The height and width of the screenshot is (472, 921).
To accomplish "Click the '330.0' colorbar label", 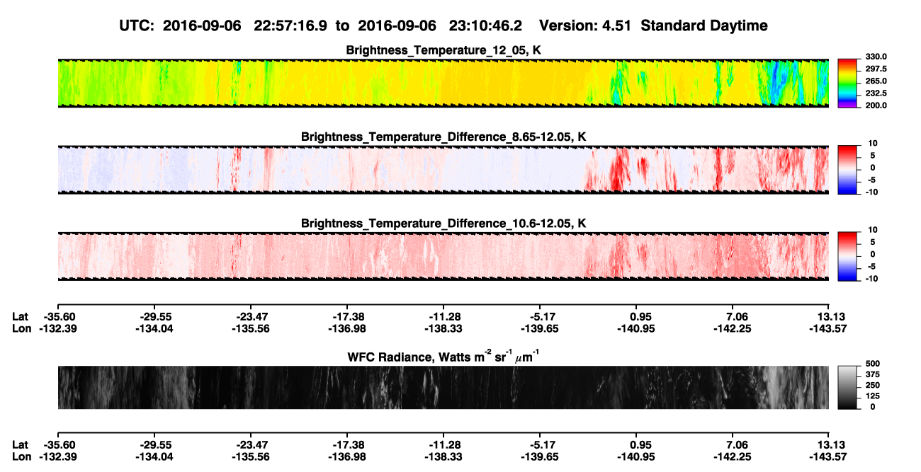I will 876,57.
